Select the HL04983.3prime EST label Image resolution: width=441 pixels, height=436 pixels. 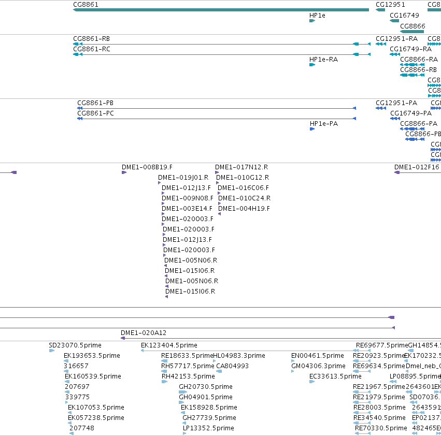(x=239, y=355)
